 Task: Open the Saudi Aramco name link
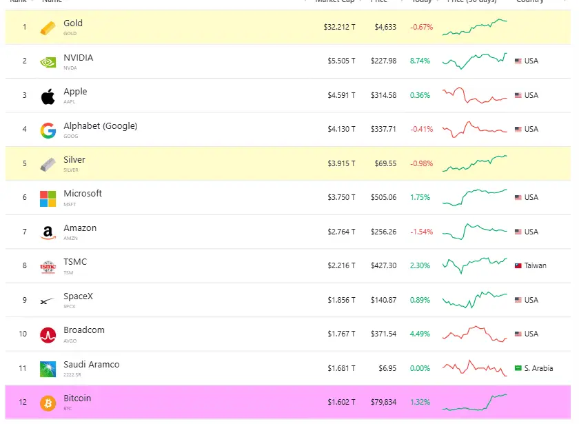tap(92, 365)
